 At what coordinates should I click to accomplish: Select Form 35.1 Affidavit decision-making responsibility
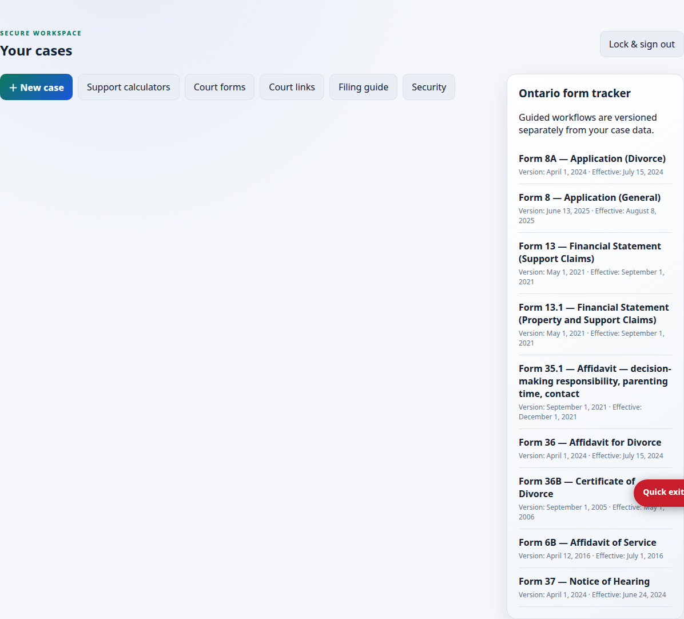595,381
